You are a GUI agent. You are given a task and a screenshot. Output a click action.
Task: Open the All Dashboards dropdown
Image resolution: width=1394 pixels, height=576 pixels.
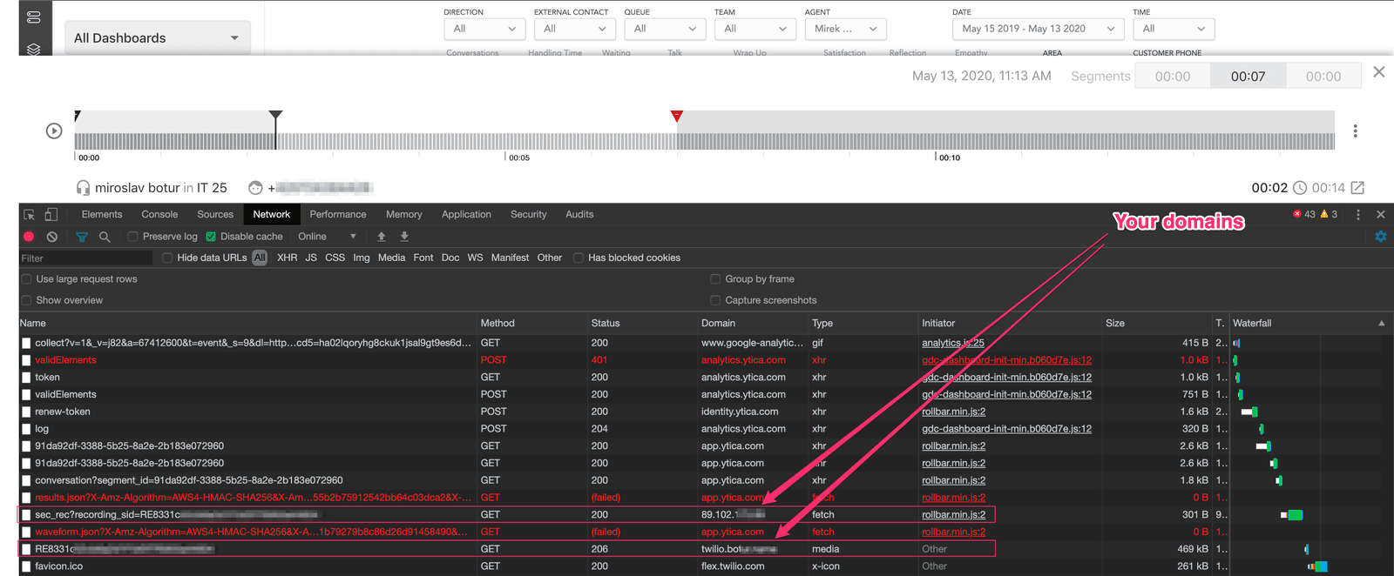pos(158,38)
